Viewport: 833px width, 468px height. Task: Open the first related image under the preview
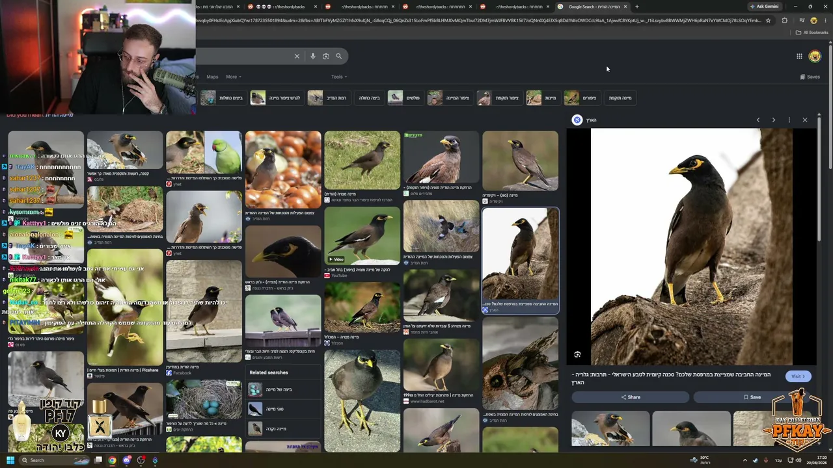(610, 428)
